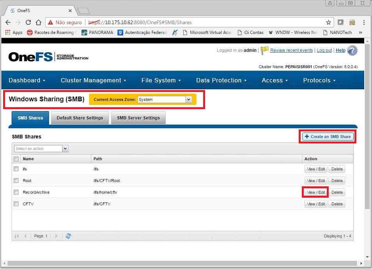
Task: Click the horizontal scrollbar at bottom
Action: coord(182,263)
